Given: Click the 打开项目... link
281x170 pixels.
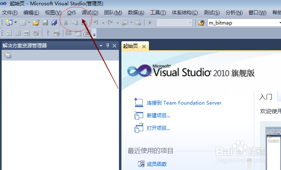Looking at the screenshot, I should click(158, 128).
